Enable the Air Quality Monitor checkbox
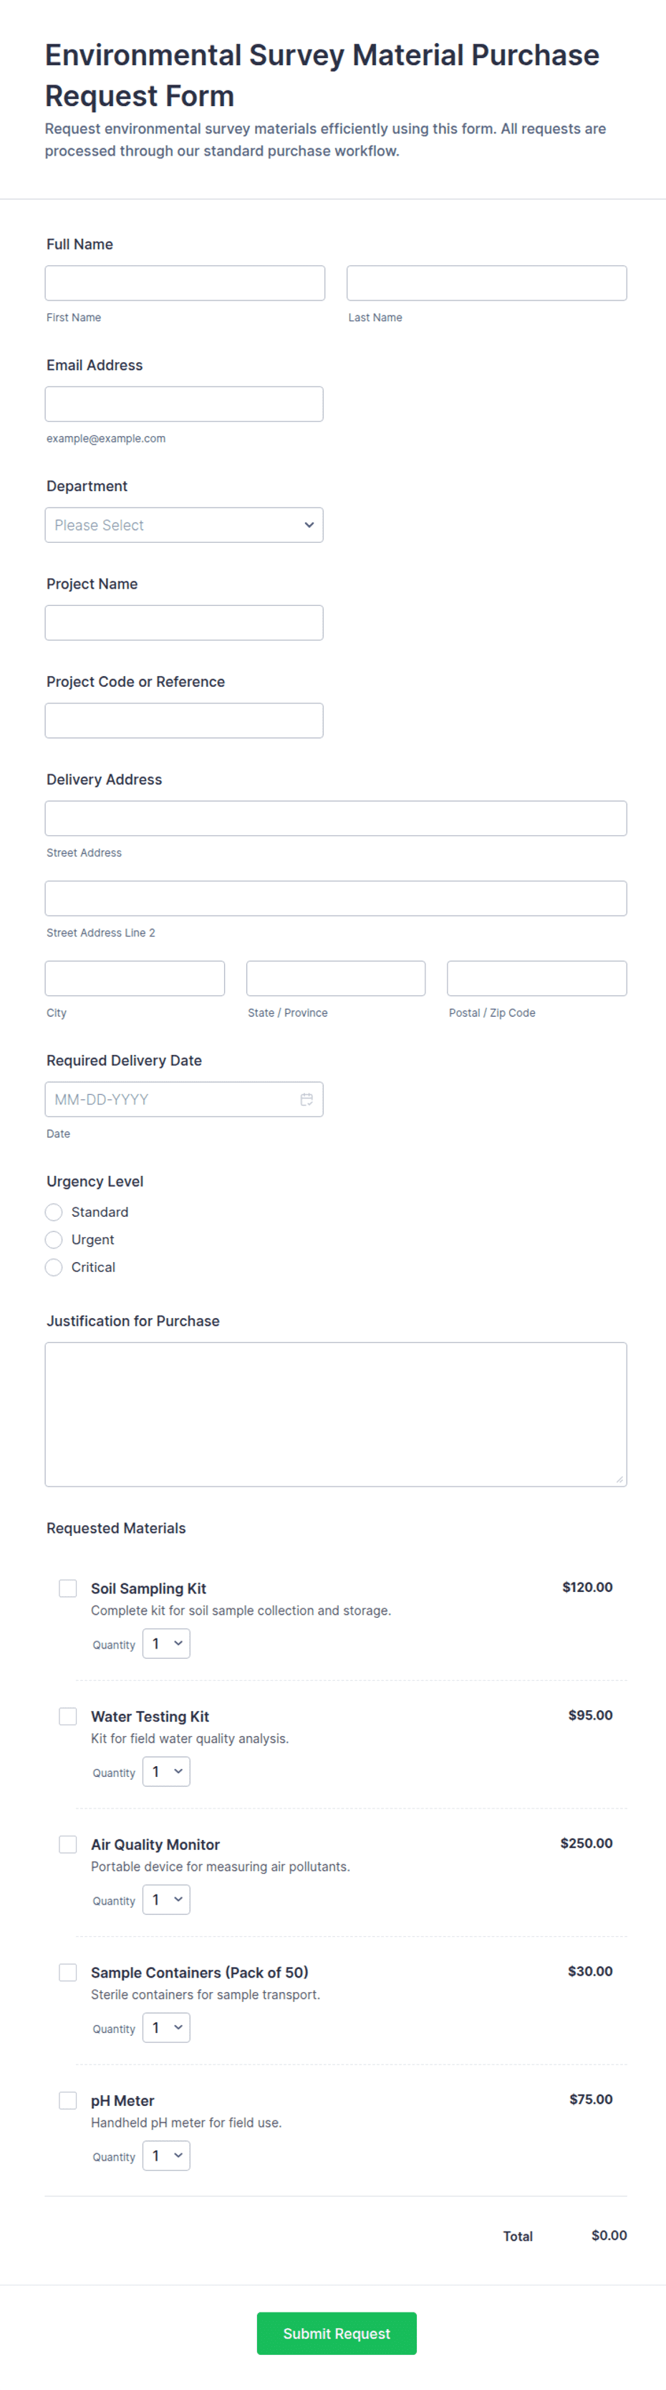 [x=67, y=1844]
